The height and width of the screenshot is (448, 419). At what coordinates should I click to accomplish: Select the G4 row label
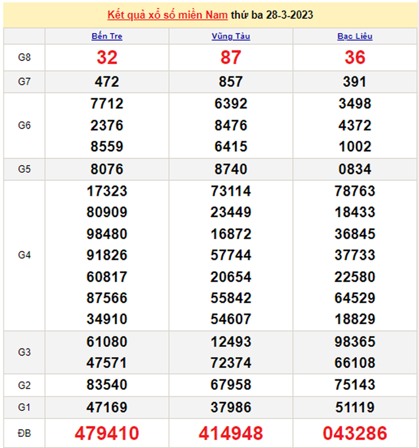(x=24, y=255)
